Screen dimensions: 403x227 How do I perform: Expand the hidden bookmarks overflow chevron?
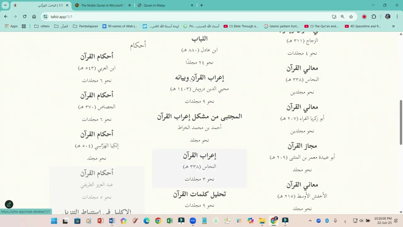tap(393, 26)
